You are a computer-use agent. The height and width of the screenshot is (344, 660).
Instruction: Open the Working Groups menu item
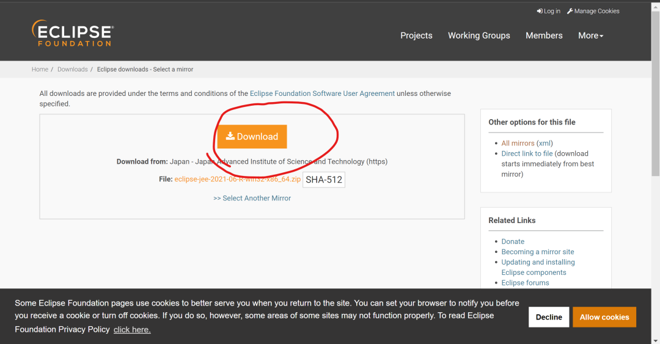[x=479, y=36]
